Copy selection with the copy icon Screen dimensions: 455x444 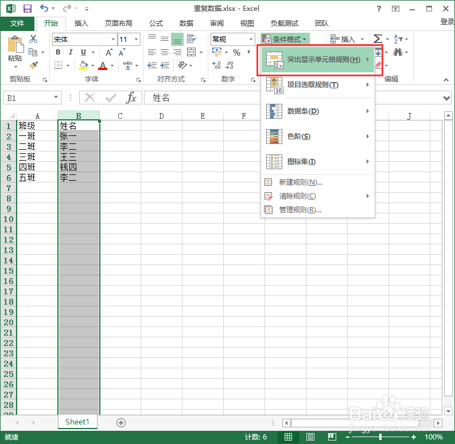(x=33, y=52)
